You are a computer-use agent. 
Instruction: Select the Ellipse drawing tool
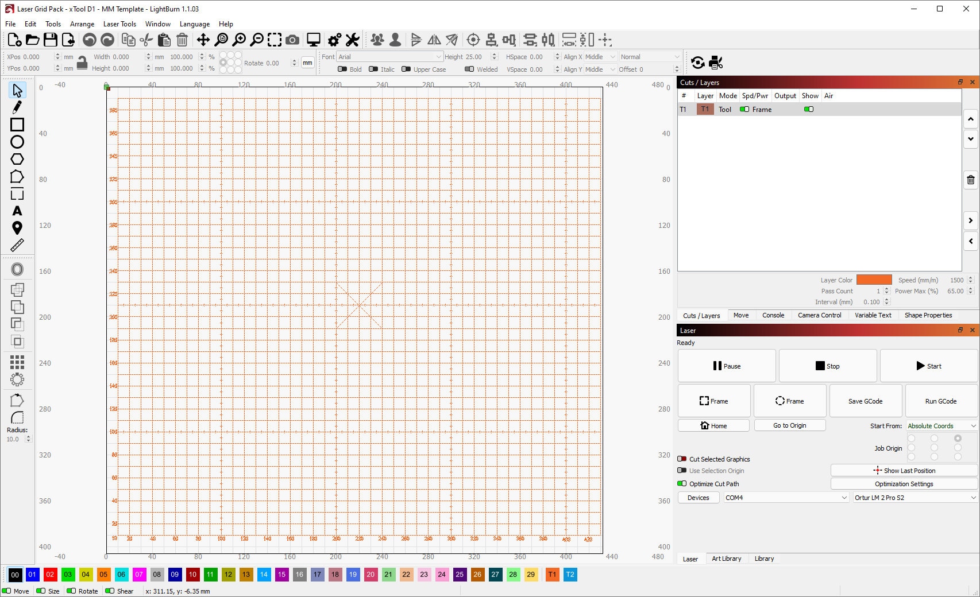tap(17, 142)
